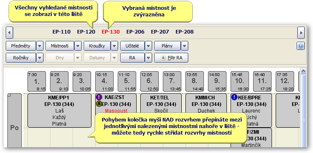Expand the Ročníky dropdown arrow
Image resolution: width=313 pixels, height=153 pixels.
pos(40,58)
